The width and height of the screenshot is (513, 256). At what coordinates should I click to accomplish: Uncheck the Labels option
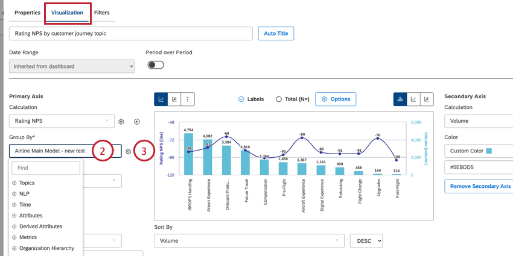pos(241,99)
